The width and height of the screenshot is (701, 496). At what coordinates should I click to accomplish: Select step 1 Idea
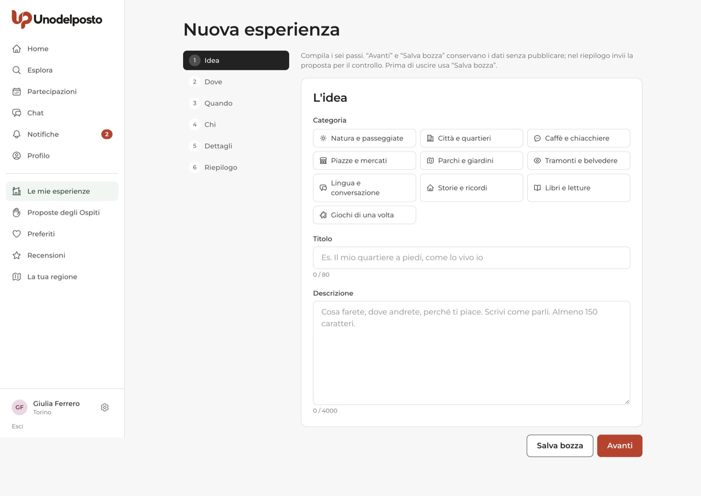tap(236, 60)
